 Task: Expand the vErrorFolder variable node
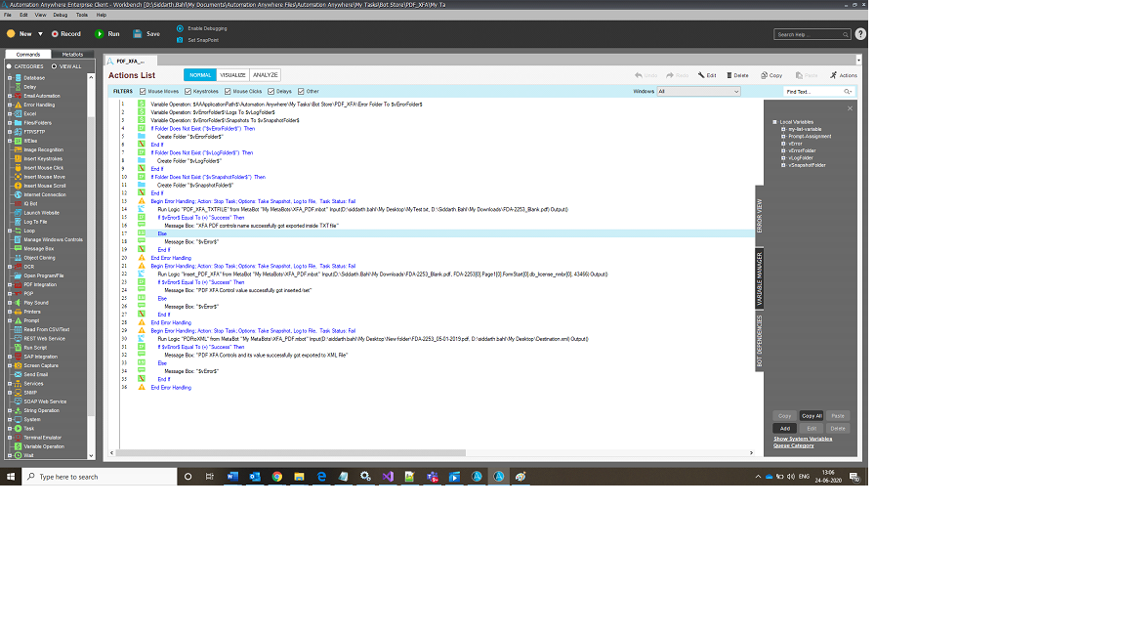[783, 150]
